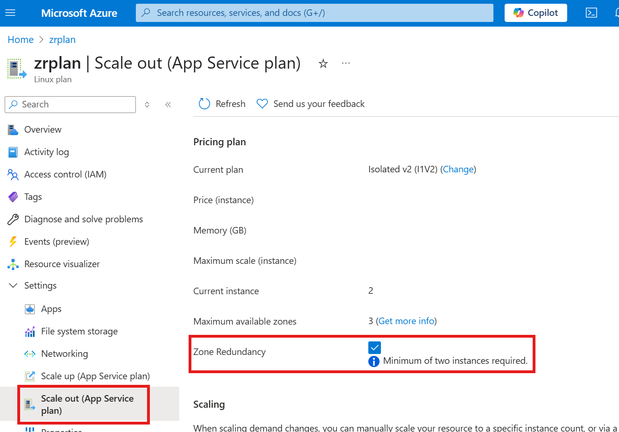Click the info icon beside minimum instances
This screenshot has height=432, width=619.
tap(374, 361)
